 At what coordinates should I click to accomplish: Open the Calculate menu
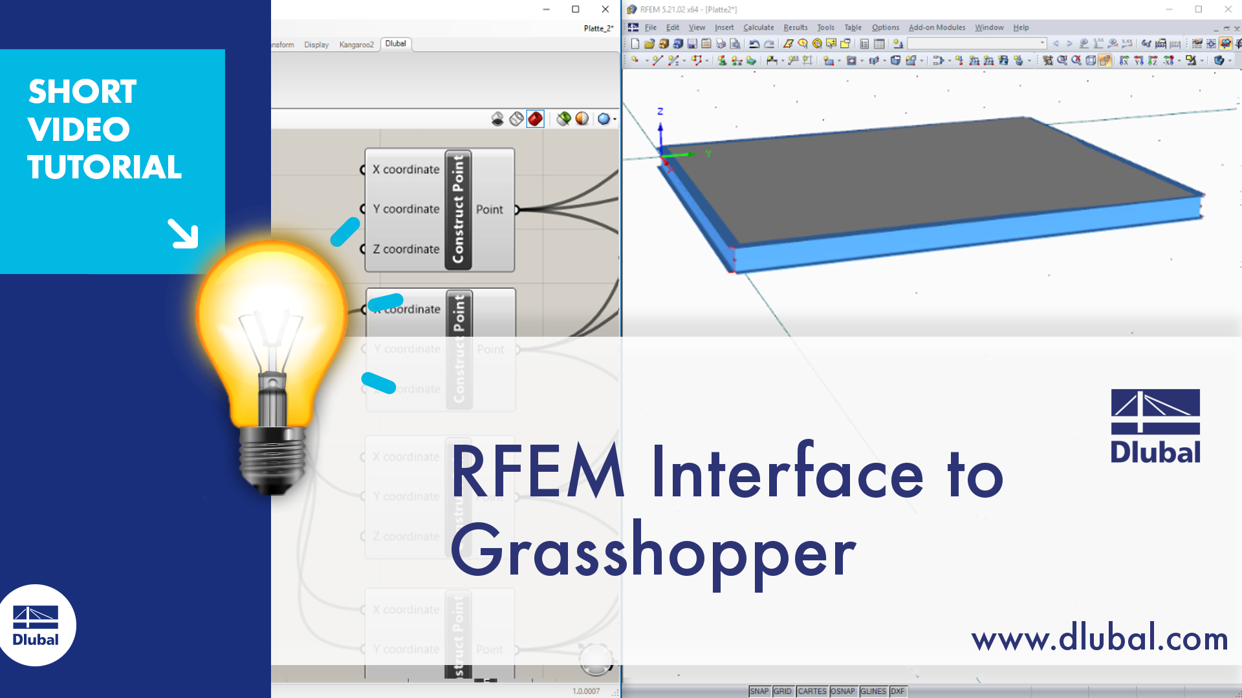[x=758, y=28]
